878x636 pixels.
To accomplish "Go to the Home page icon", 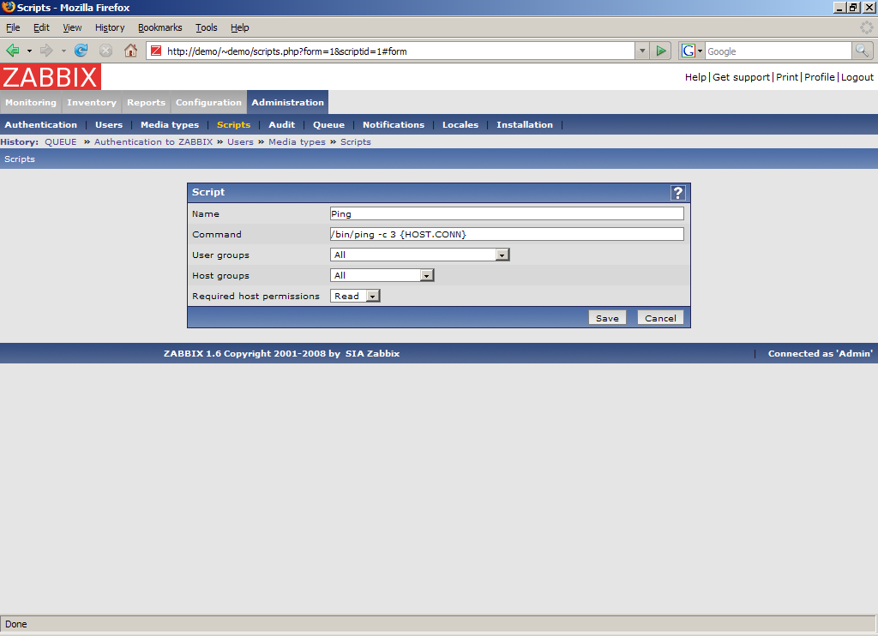I will (130, 51).
